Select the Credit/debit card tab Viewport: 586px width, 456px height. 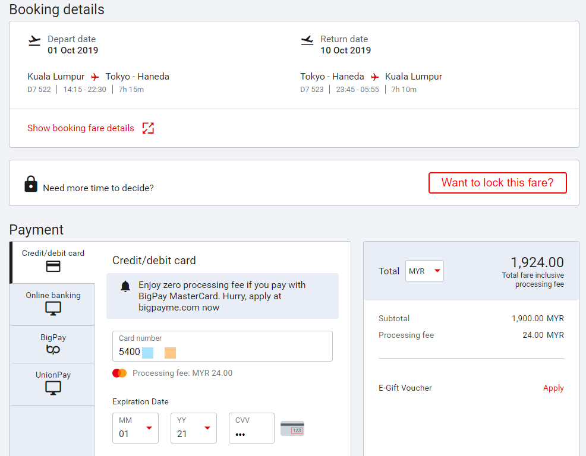tap(53, 261)
